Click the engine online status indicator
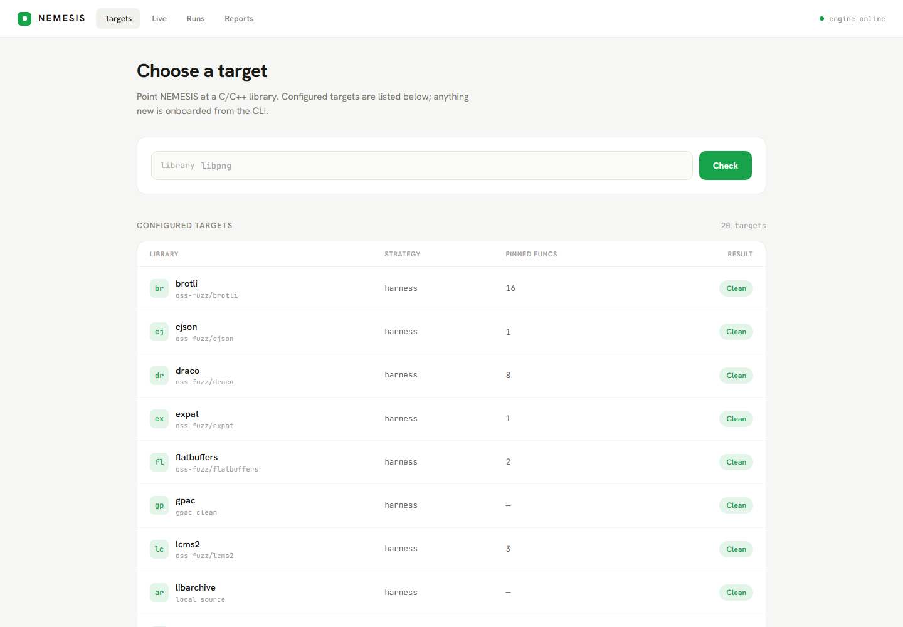903x627 pixels. (x=852, y=19)
